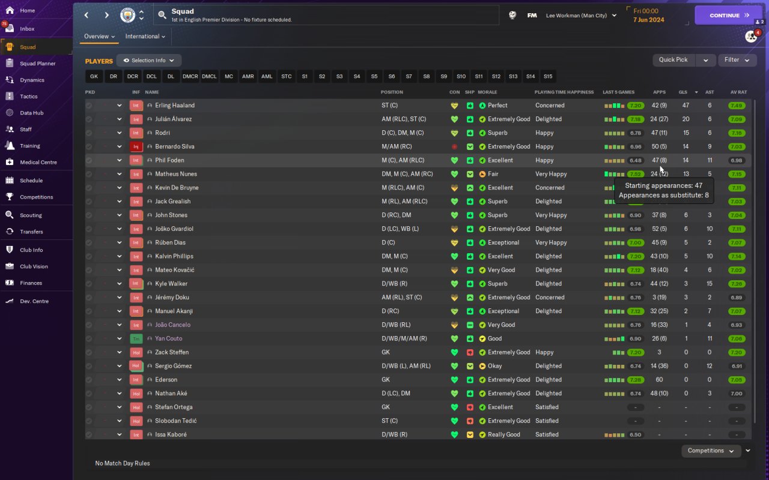
Task: Click Josko Gvardiol's player name
Action: click(174, 229)
